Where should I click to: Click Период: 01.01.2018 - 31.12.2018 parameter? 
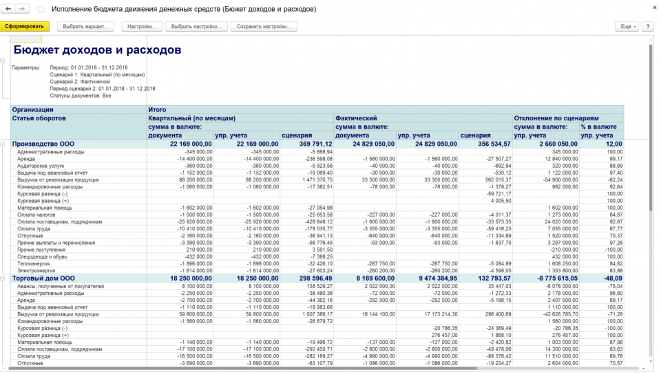(89, 67)
